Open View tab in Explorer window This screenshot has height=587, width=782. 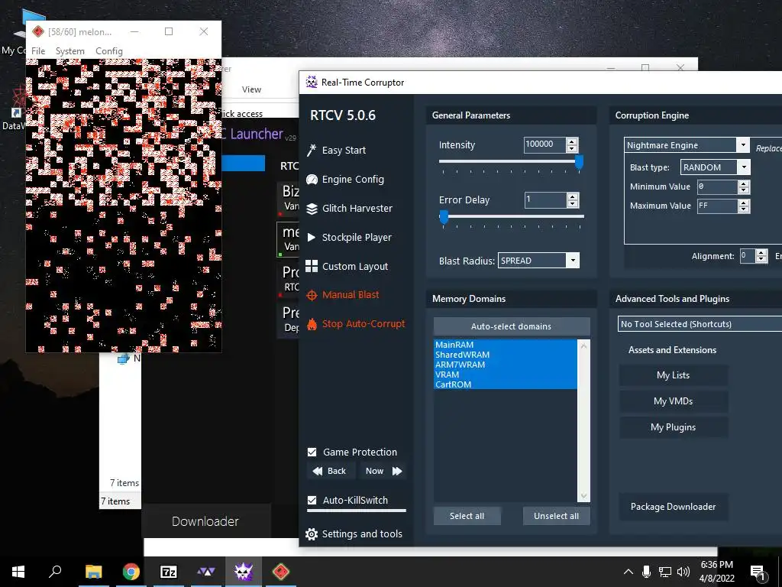pos(251,89)
